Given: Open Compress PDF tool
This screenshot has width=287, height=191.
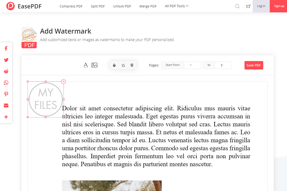Looking at the screenshot, I should [x=71, y=6].
